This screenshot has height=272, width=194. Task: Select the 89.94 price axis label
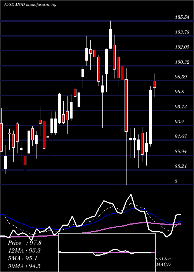(x=181, y=152)
